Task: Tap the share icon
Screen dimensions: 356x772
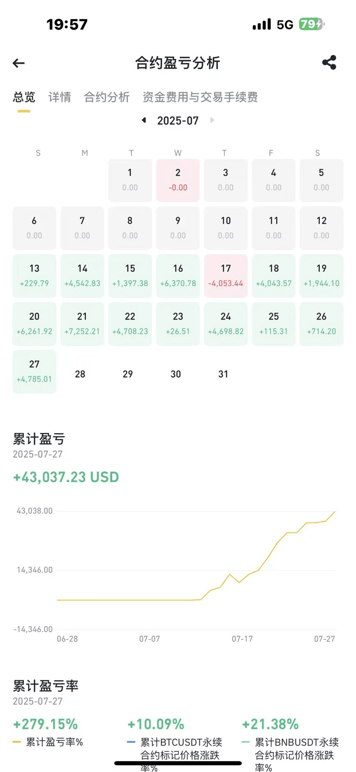Action: point(329,63)
